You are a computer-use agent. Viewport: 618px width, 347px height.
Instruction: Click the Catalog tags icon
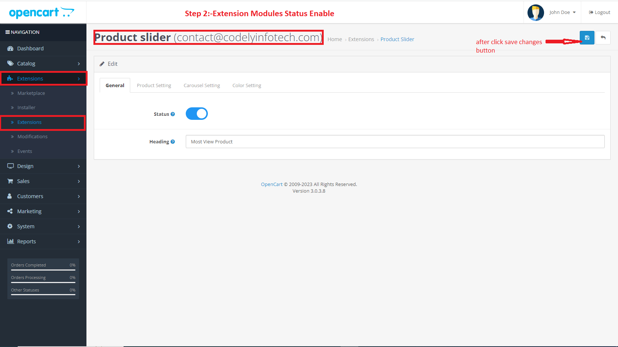click(10, 64)
